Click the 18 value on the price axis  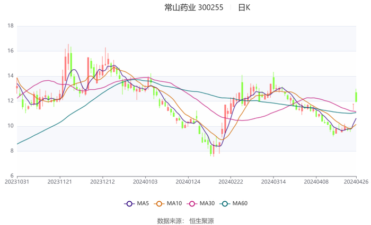coord(10,26)
